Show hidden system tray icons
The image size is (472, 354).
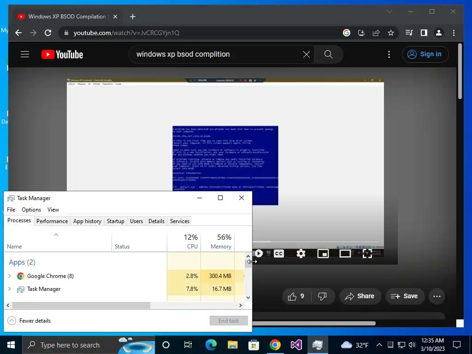point(379,345)
